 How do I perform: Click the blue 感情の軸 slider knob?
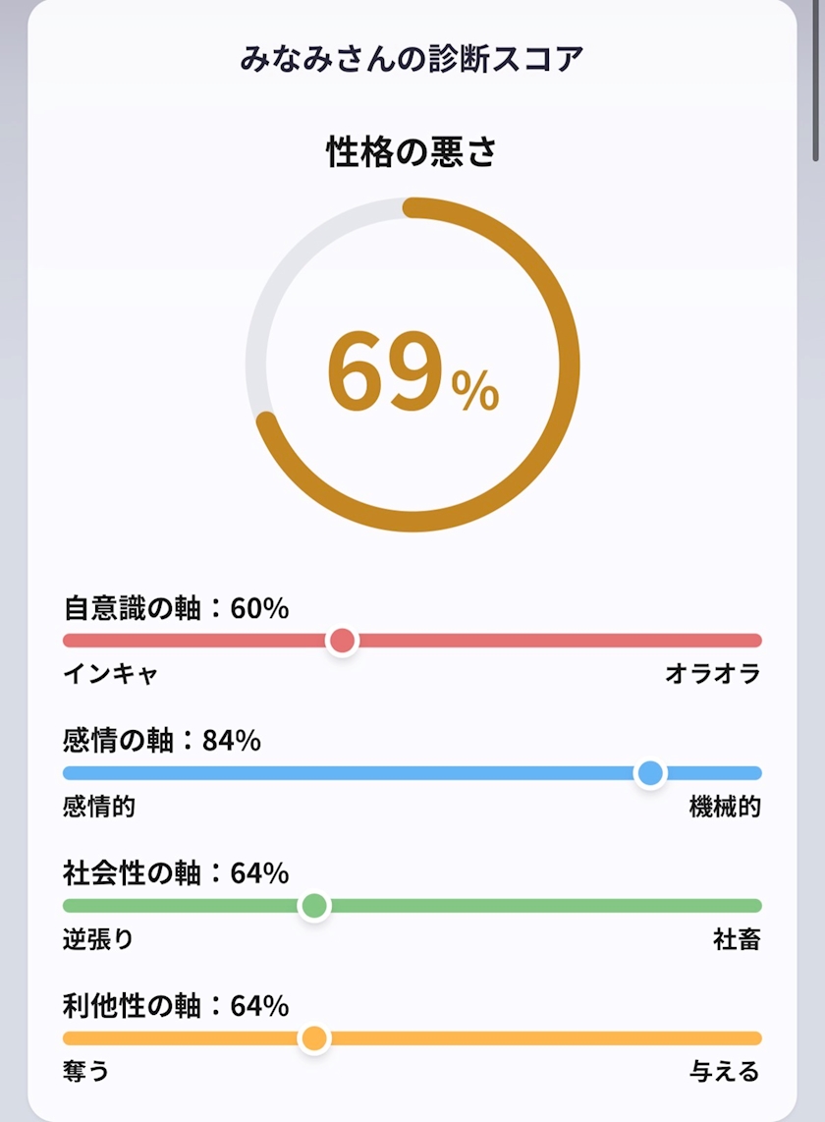point(650,773)
